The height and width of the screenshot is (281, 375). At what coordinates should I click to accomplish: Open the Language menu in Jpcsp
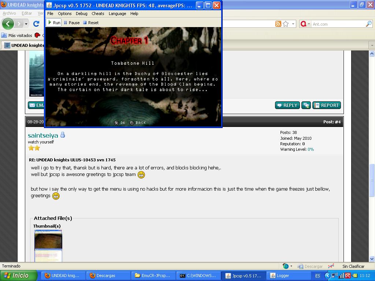(x=117, y=14)
